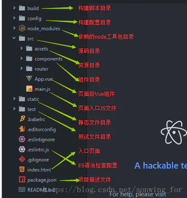The width and height of the screenshot is (187, 198).
Task: Select the editorconfig squirrel icon
Action: tap(22, 129)
